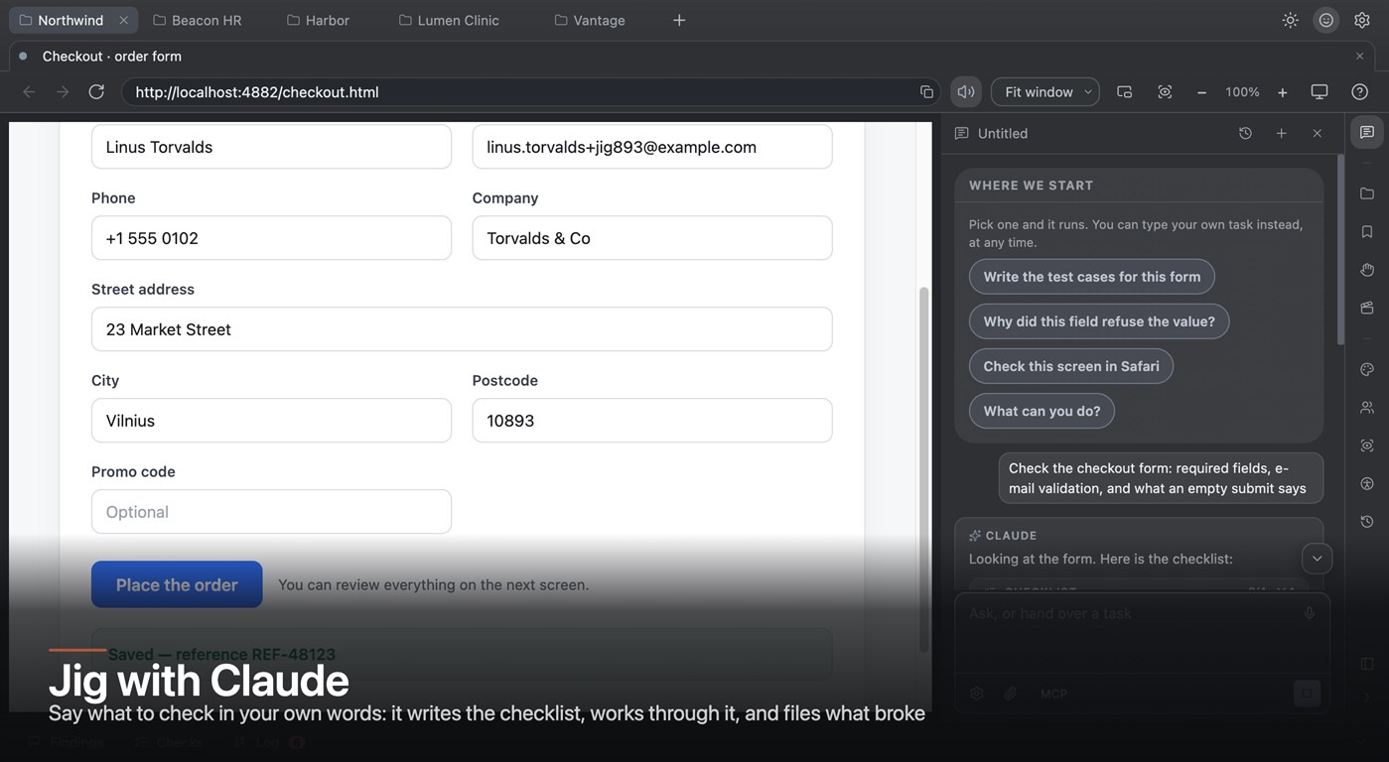Click the Company input field
The width and height of the screenshot is (1389, 762).
point(652,238)
